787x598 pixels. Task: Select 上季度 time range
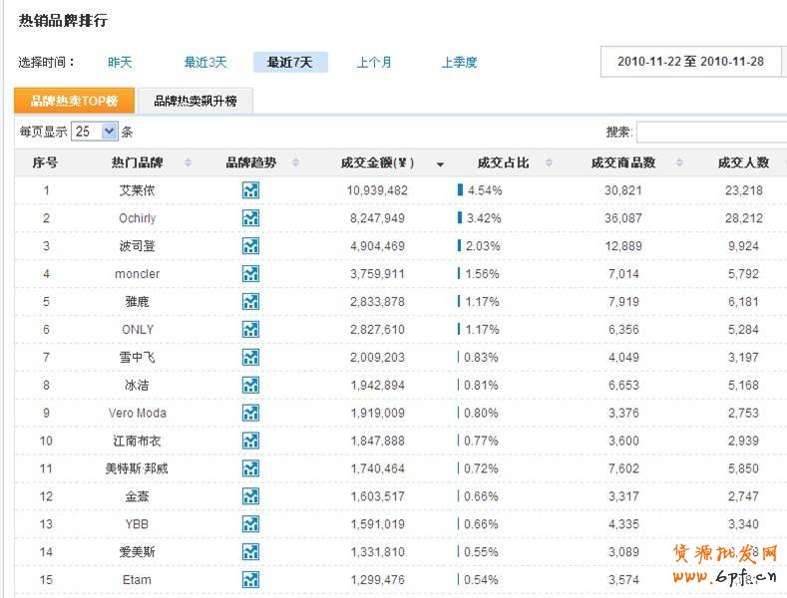point(459,62)
